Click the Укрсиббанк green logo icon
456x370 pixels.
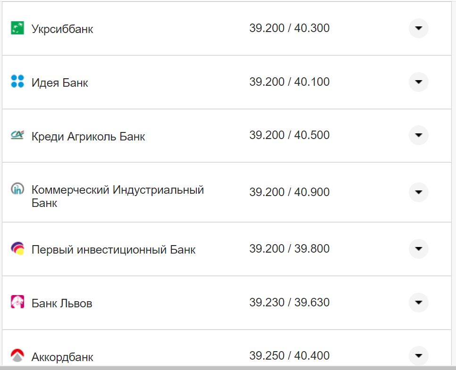[x=17, y=28]
